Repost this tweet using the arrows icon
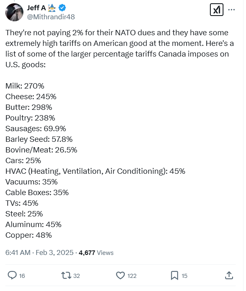Image resolution: width=246 pixels, height=291 pixels. [x=66, y=275]
